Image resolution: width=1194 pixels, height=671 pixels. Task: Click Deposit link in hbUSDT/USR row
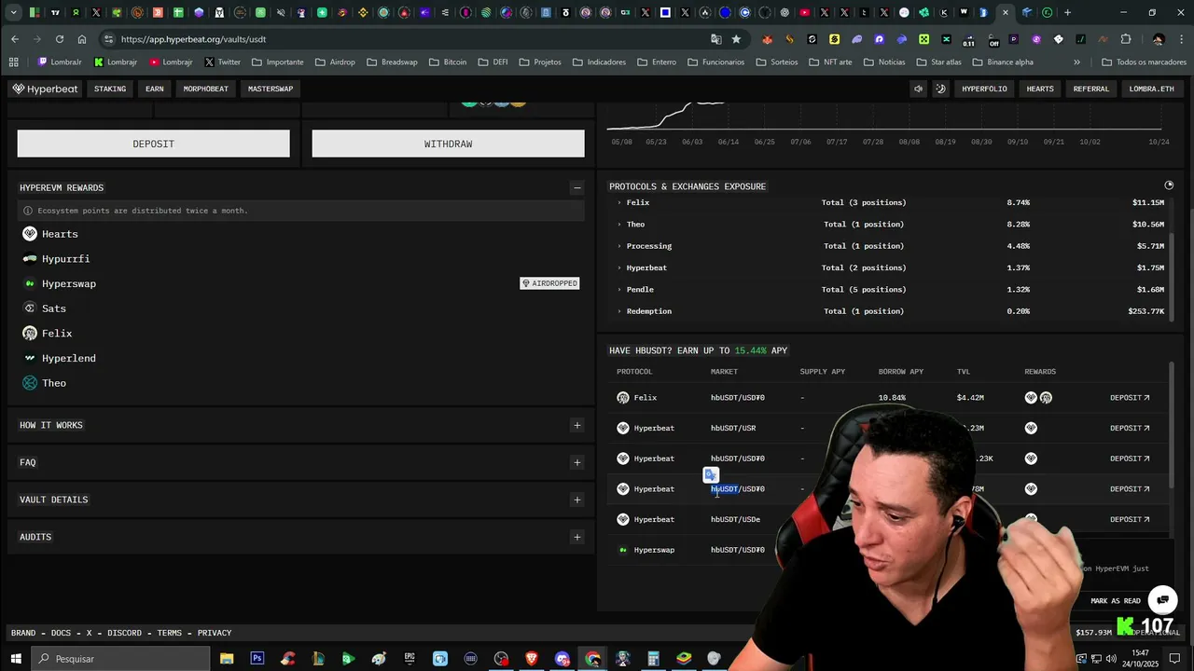click(1130, 428)
